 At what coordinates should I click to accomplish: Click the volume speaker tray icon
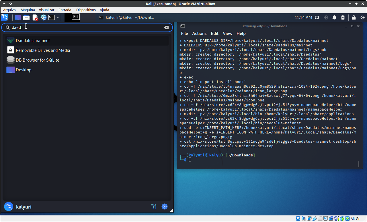point(325,17)
